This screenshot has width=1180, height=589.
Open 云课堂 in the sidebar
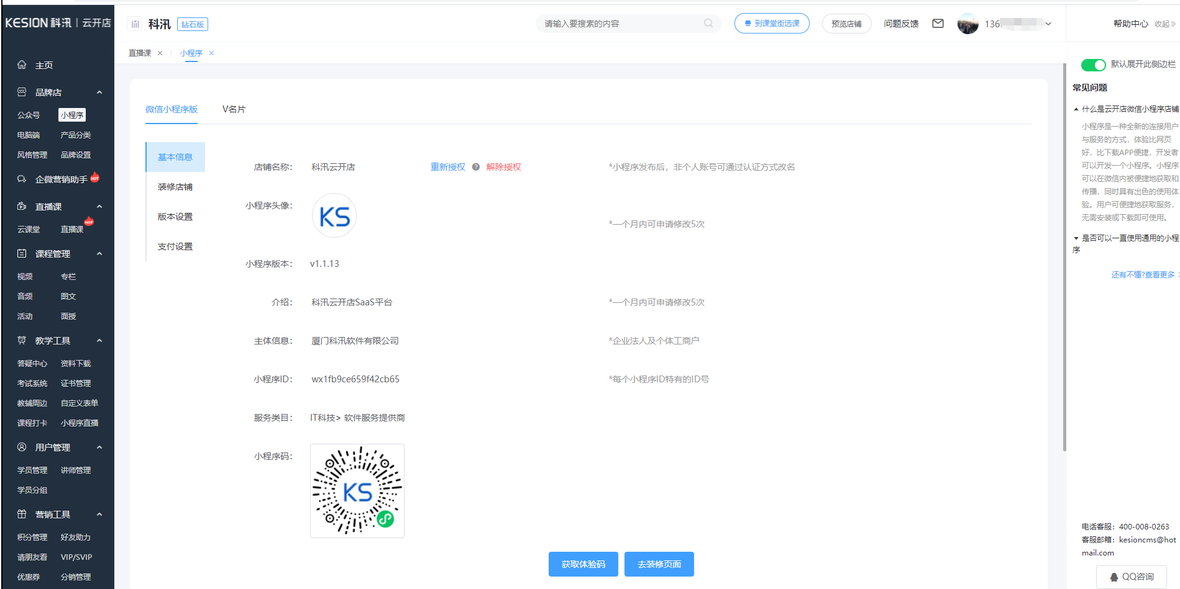29,229
